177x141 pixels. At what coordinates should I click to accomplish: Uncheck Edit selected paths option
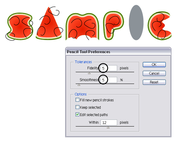77,115
